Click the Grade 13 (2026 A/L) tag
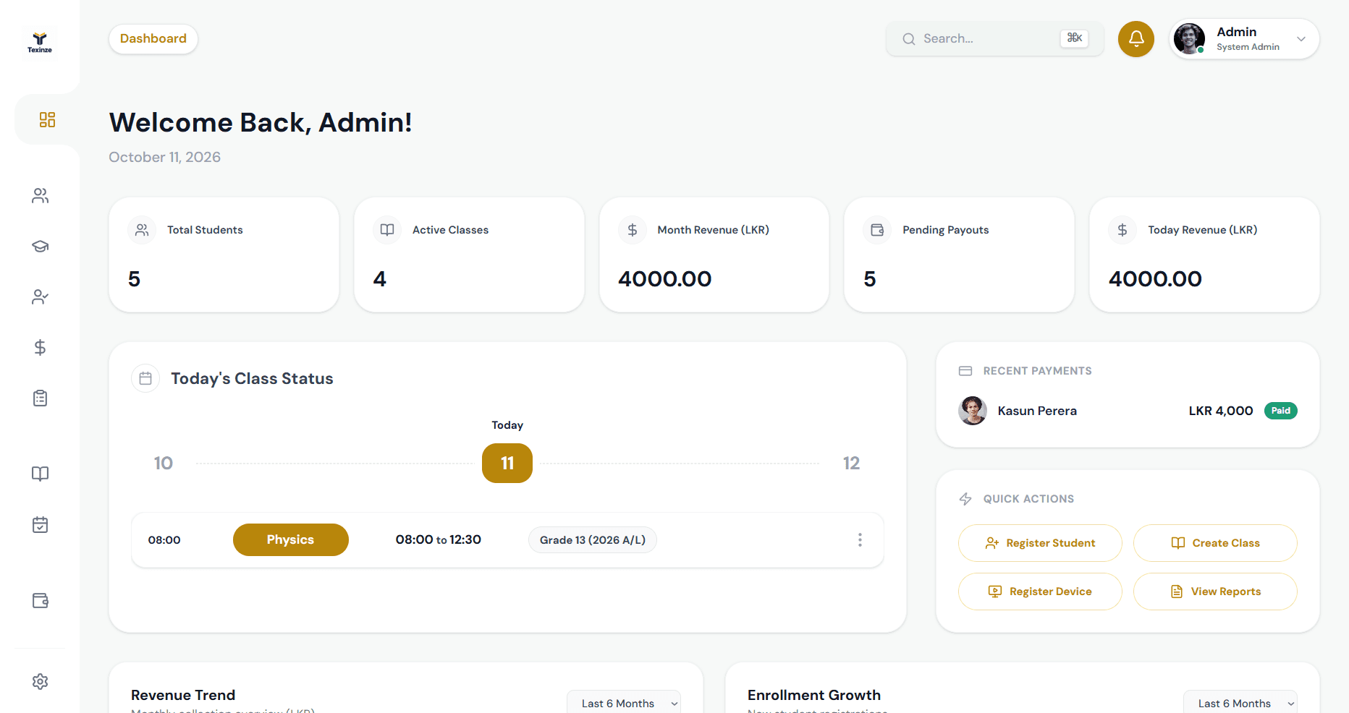The height and width of the screenshot is (713, 1349). [593, 540]
